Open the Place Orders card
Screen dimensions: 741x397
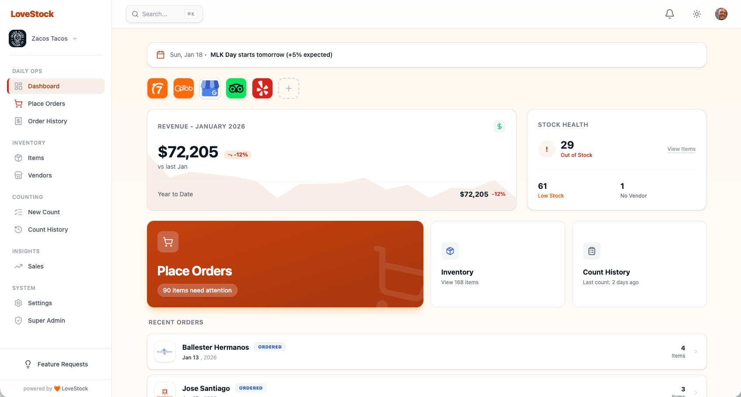[x=285, y=264]
